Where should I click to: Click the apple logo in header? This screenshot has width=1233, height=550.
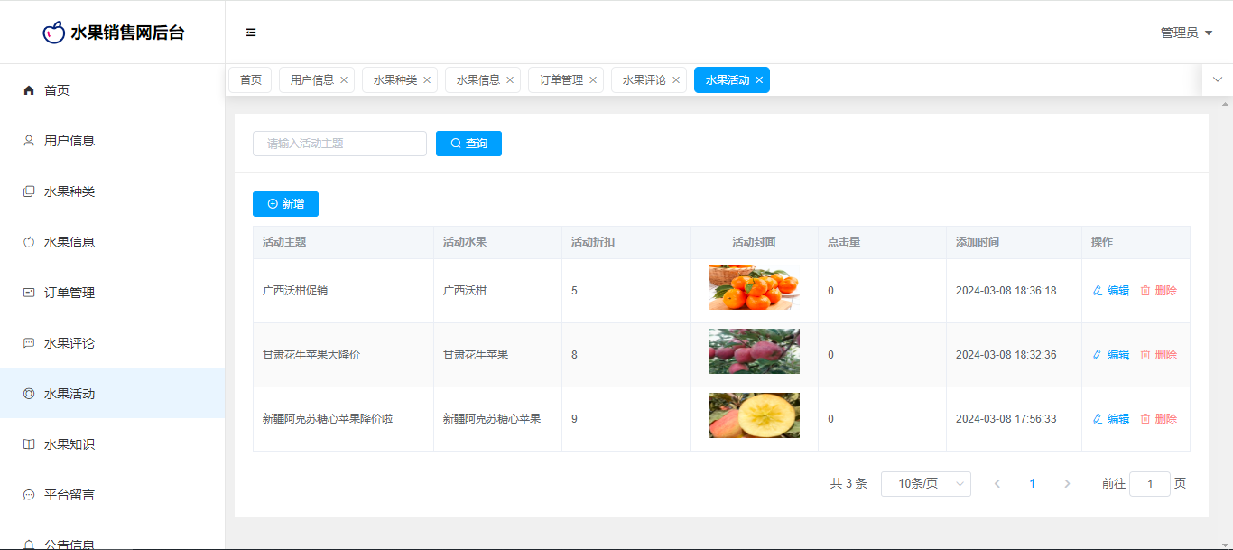54,33
